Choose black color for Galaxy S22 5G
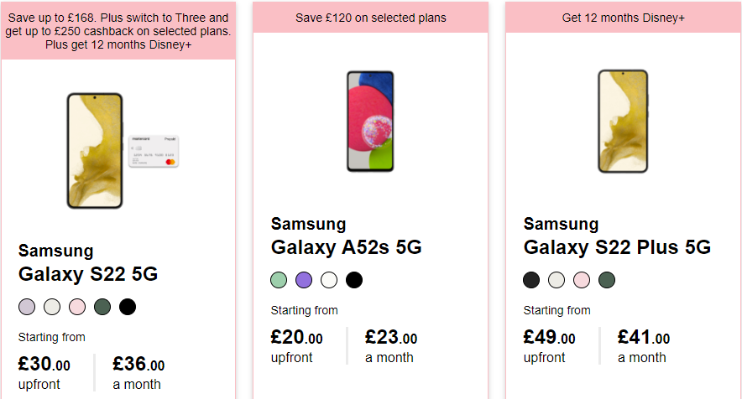Screen dimensions: 742x399 (x=128, y=307)
